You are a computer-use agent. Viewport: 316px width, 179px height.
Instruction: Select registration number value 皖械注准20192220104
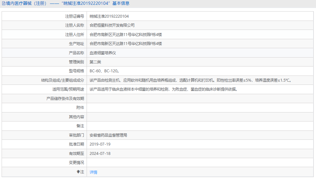pyautogui.click(x=109, y=16)
